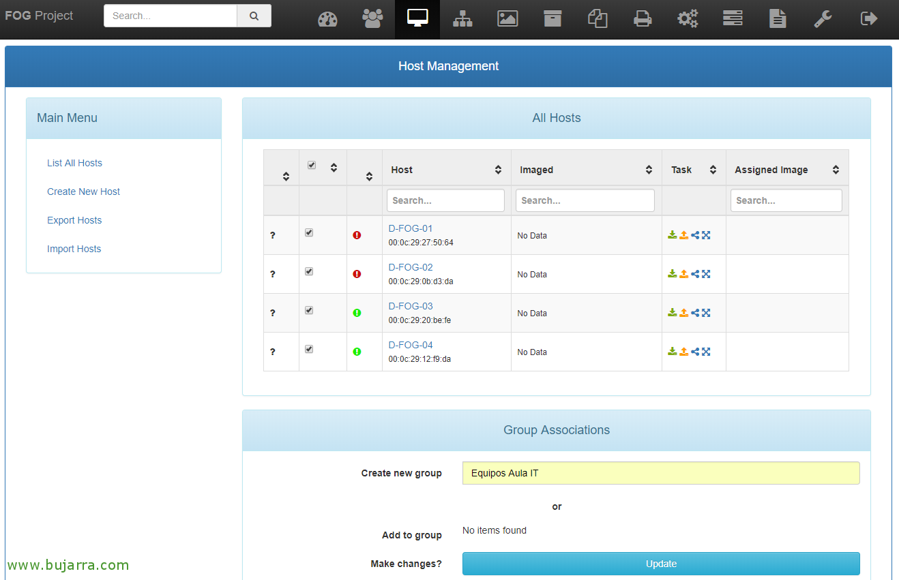Screen dimensions: 899x580
Task: Sort by the Assigned Image column arrows
Action: 836,170
